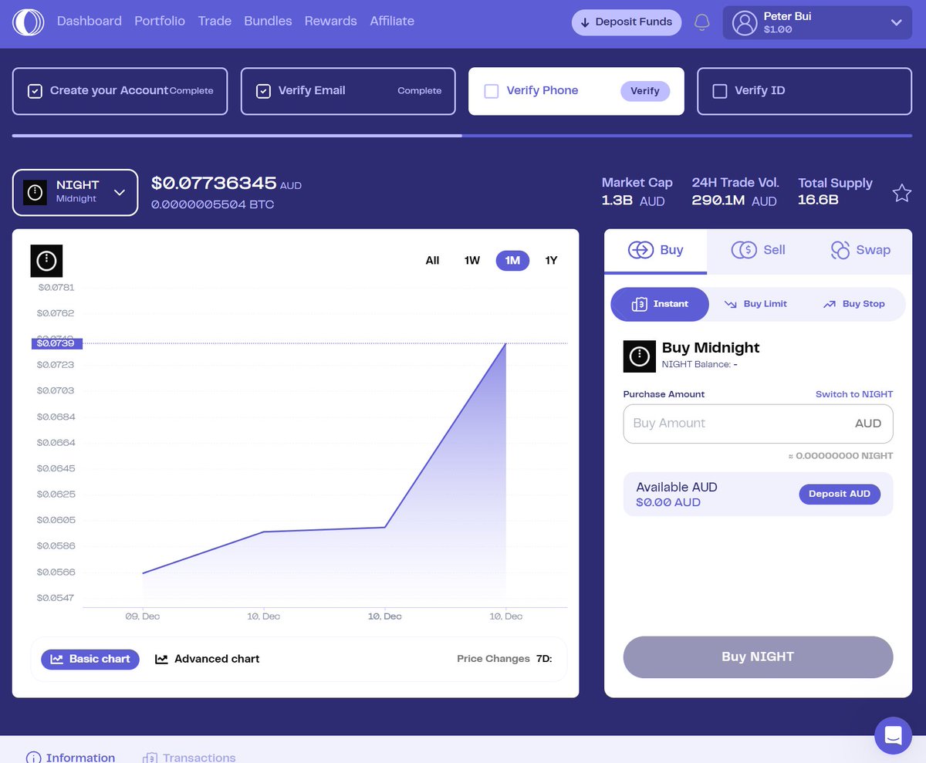Switch to the Swap tab
The image size is (926, 763).
(860, 250)
